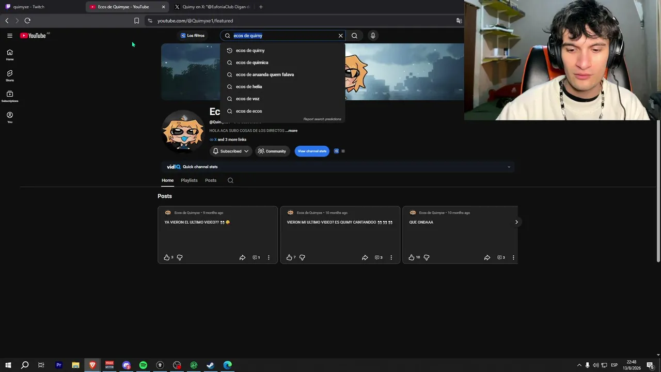
Task: Open comments on the 'QUE ONDAAA' post
Action: coord(500,257)
